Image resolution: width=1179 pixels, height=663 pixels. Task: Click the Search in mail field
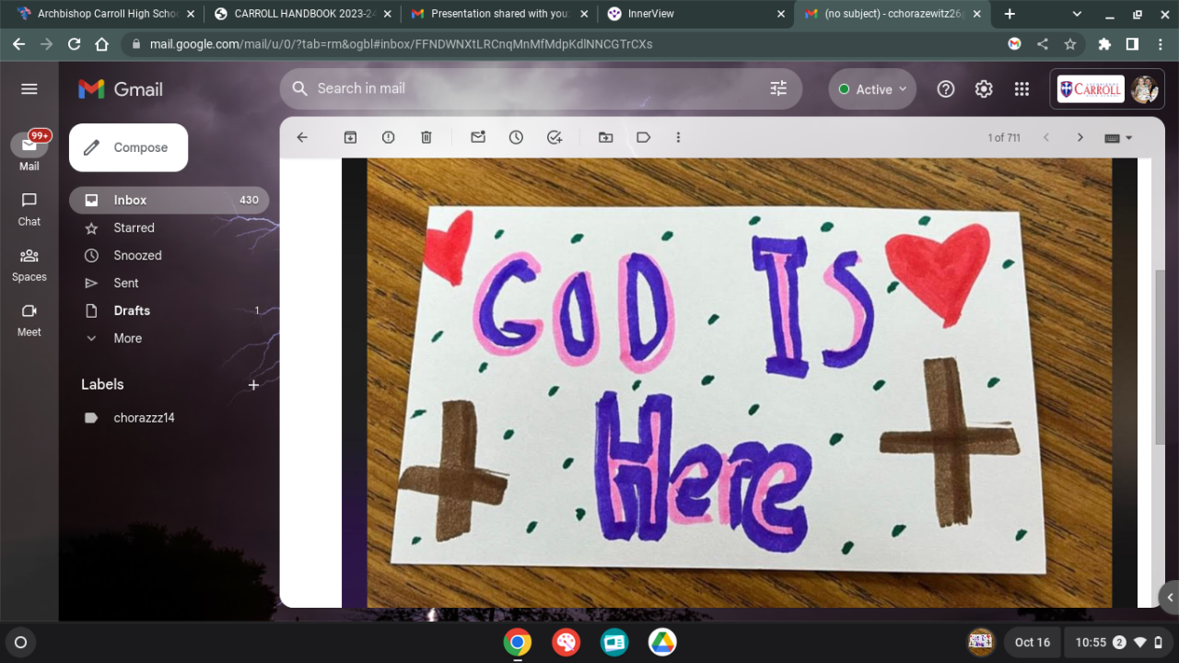coord(534,88)
